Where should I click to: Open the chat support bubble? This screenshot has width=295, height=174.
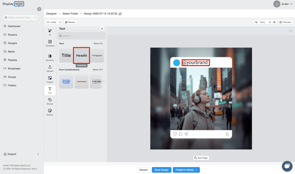(x=287, y=166)
